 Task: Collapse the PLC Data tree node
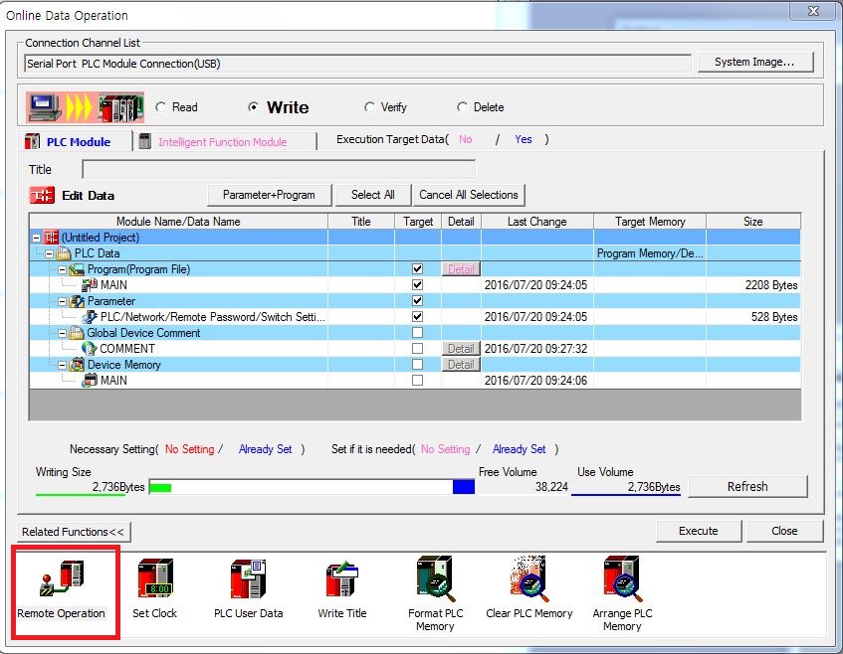point(49,253)
